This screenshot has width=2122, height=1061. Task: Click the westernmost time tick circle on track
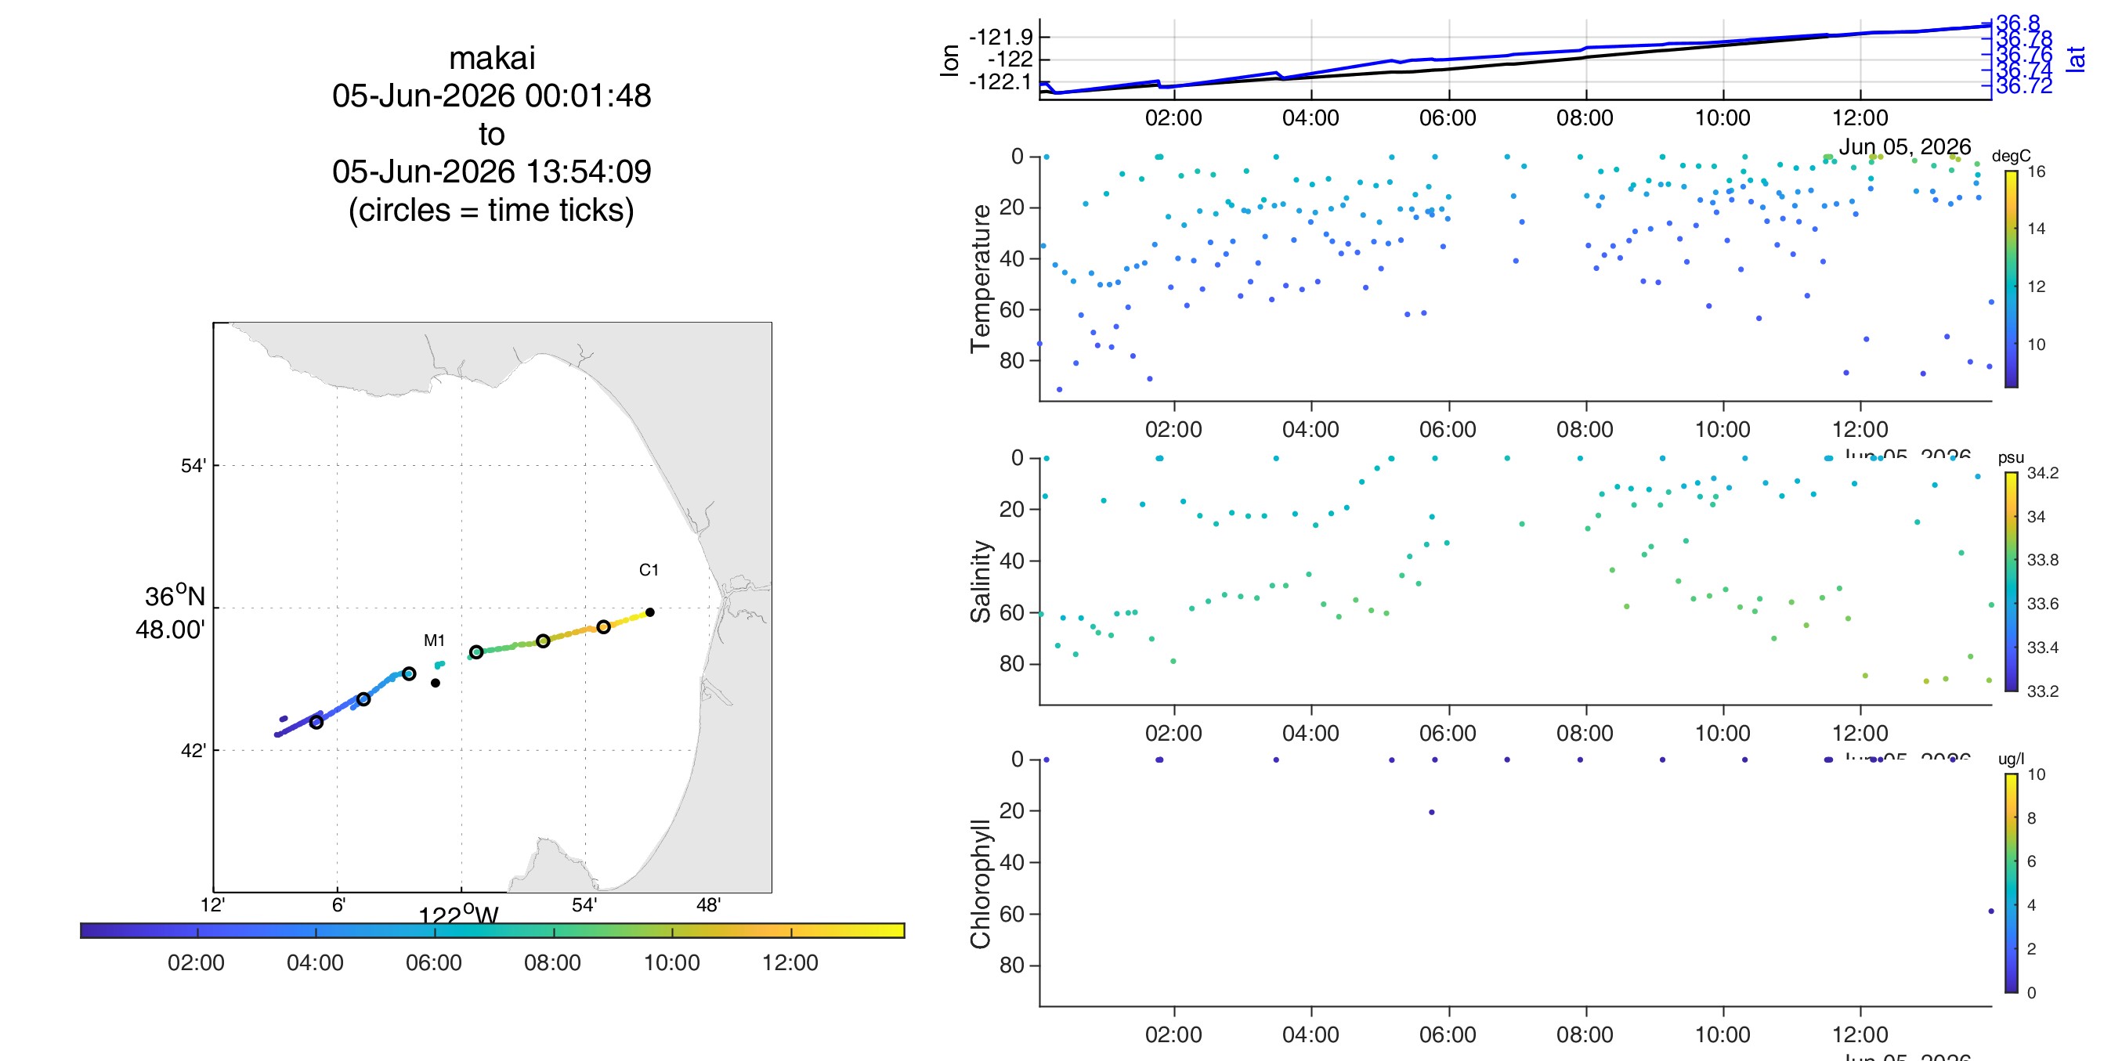[316, 723]
